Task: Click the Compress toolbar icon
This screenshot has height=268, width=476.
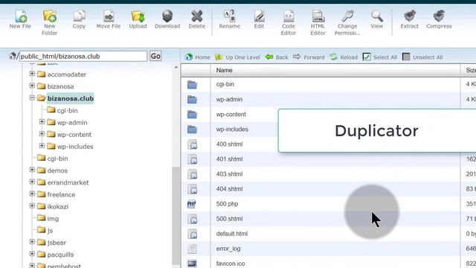Action: (439, 19)
